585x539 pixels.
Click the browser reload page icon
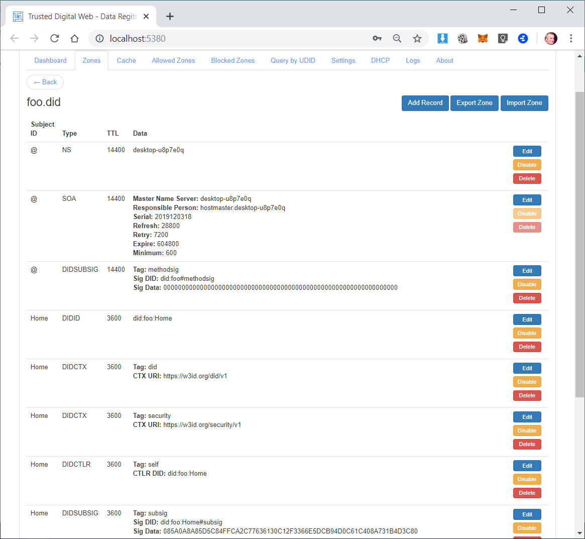55,39
